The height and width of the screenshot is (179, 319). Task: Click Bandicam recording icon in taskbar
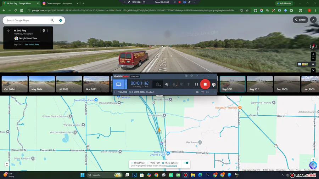tap(185, 175)
